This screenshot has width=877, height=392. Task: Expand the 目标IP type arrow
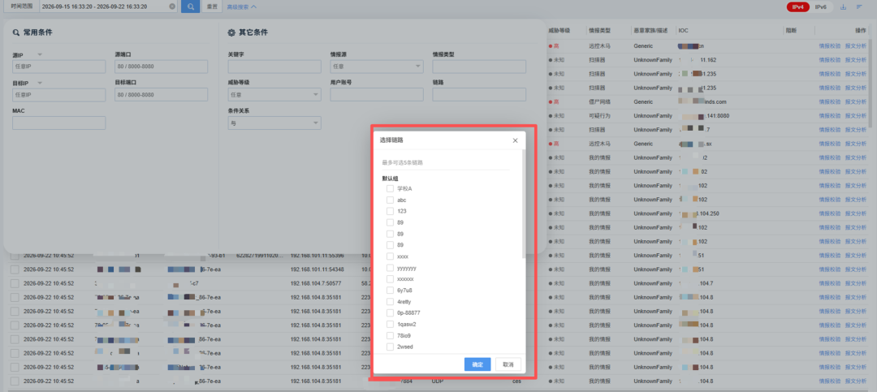coord(40,83)
